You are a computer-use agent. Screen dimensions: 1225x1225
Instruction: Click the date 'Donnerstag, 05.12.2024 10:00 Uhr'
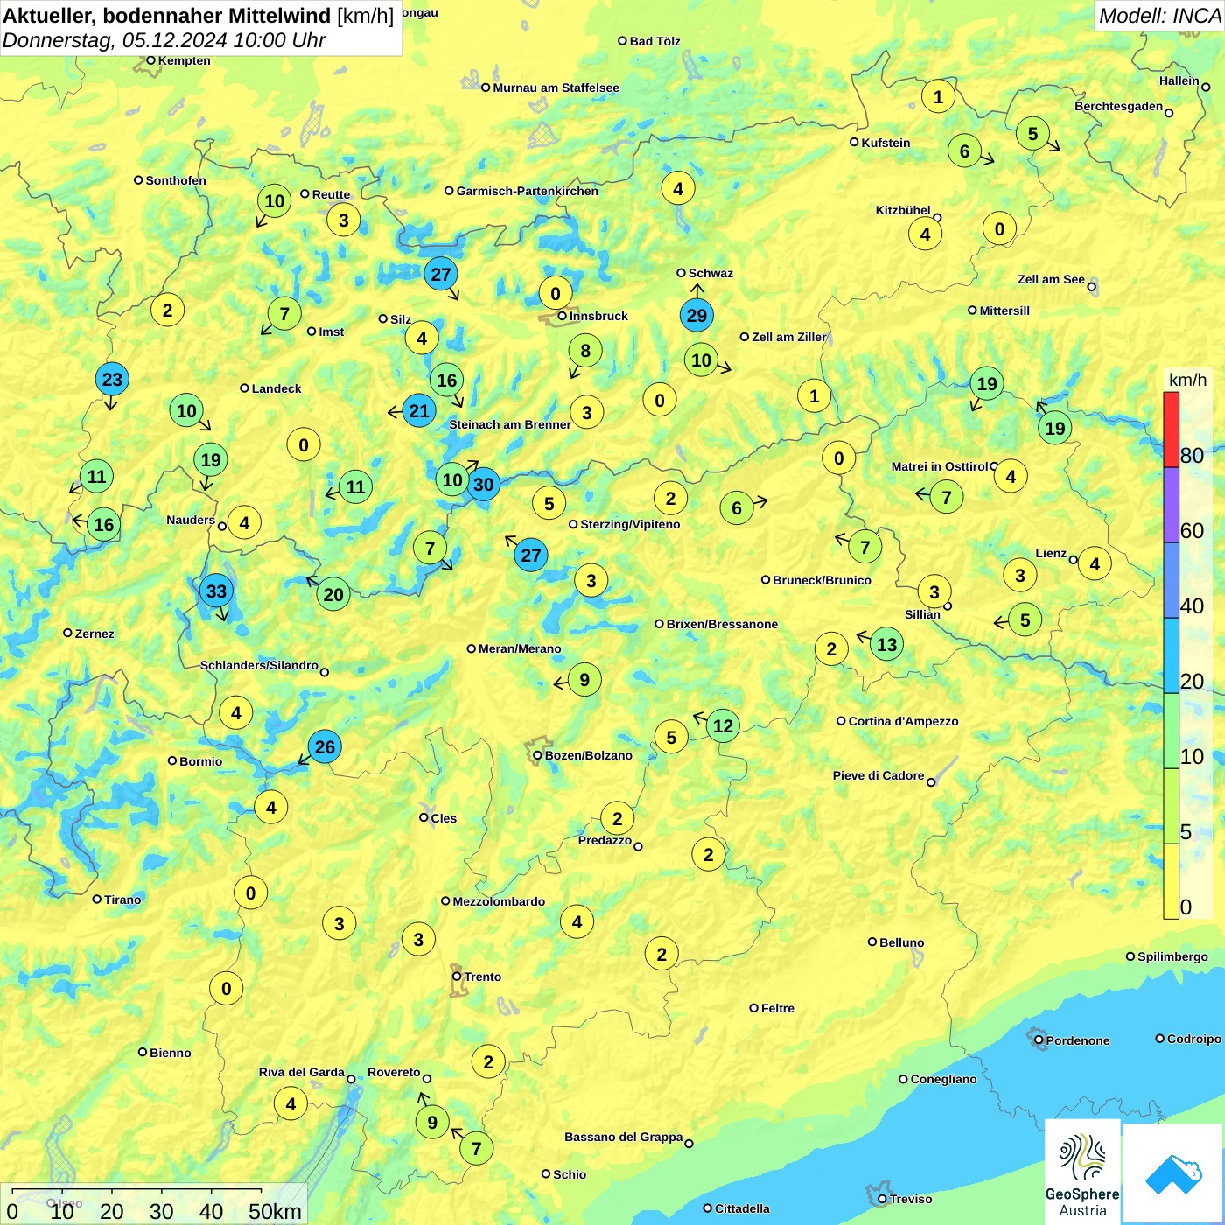coord(164,40)
